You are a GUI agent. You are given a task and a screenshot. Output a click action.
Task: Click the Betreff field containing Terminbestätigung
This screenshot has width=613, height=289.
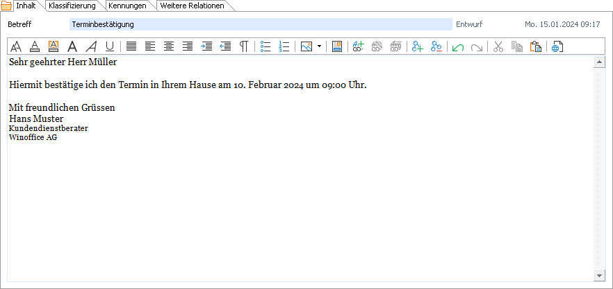coord(261,24)
